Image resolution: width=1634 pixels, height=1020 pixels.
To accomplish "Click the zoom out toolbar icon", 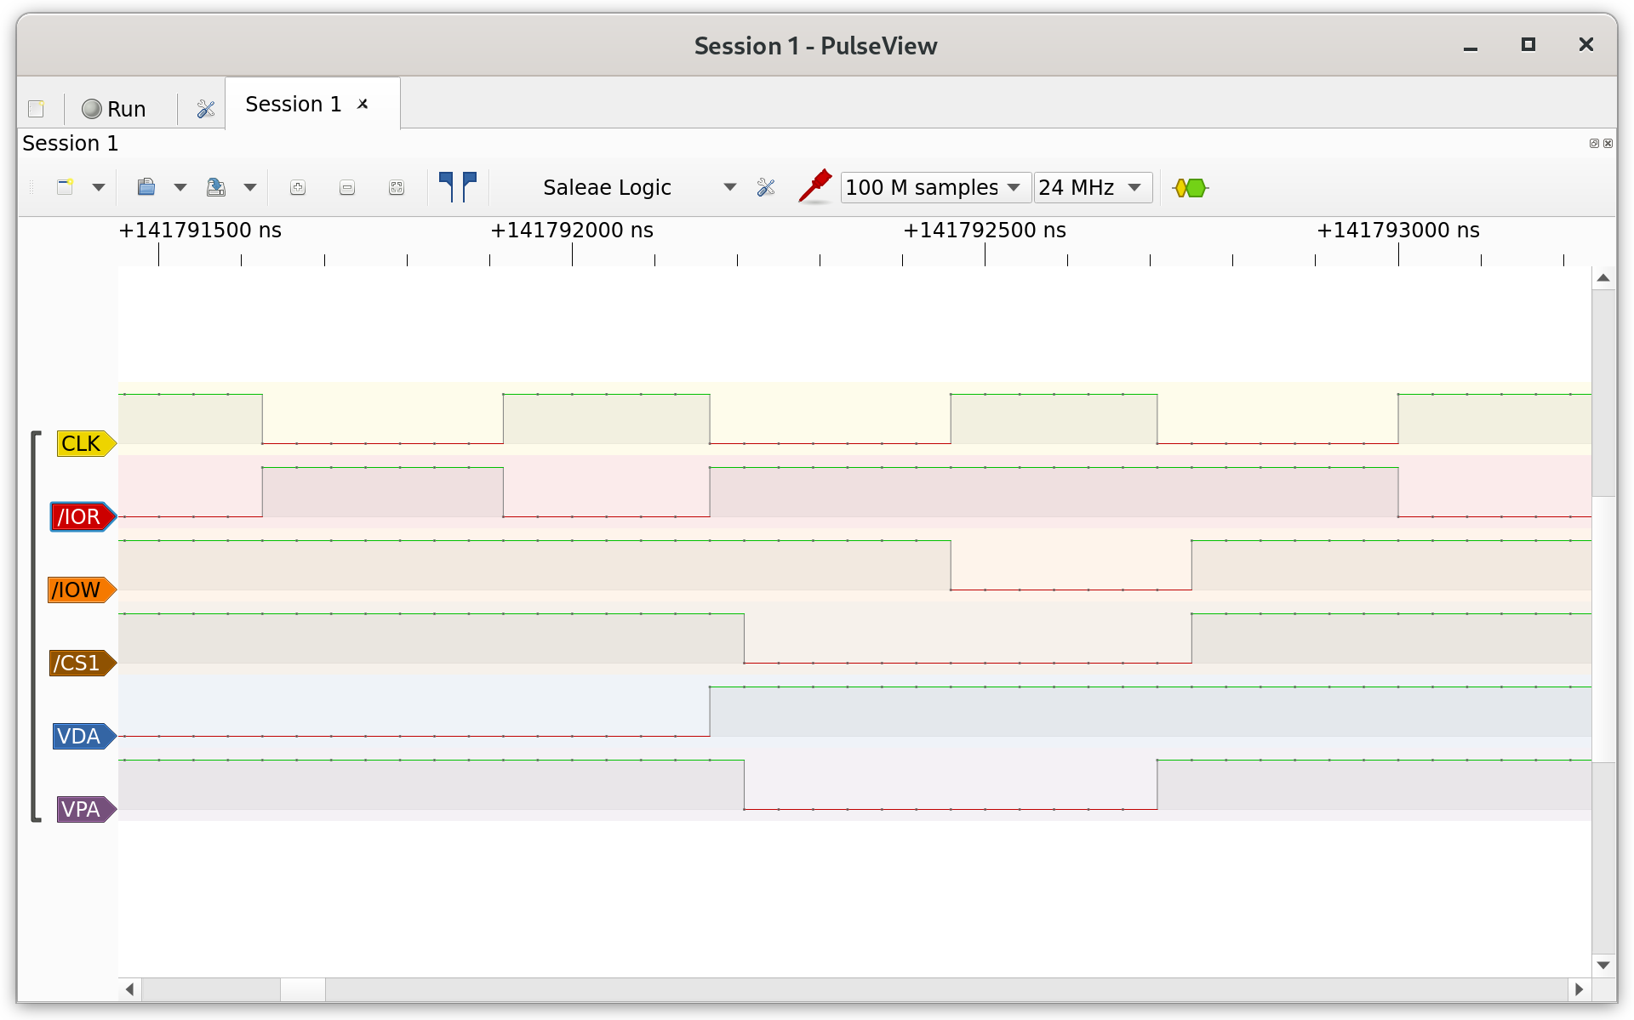I will (347, 188).
